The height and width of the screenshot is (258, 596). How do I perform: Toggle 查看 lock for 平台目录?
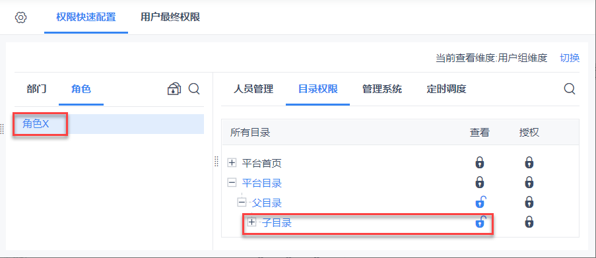click(x=480, y=182)
